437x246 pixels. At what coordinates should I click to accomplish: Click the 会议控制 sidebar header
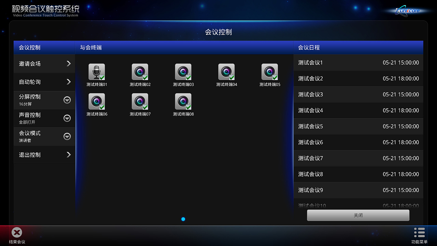(x=44, y=47)
